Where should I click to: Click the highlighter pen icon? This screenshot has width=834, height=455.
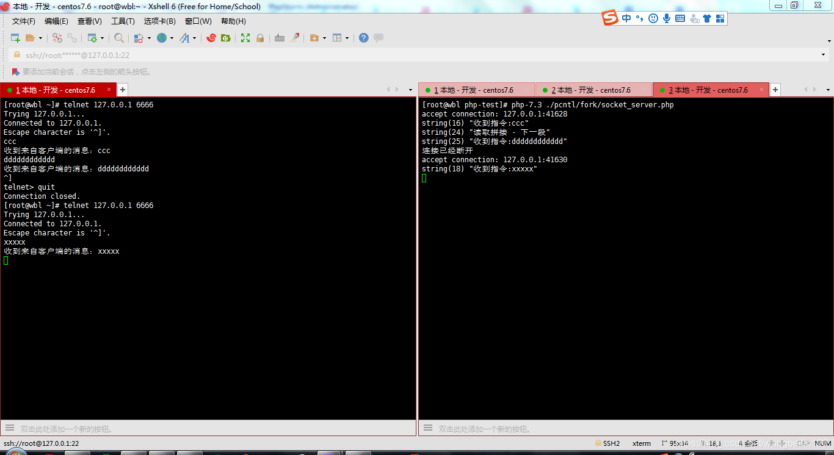(x=295, y=38)
